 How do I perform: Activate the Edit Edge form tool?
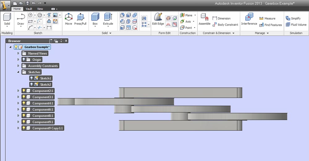158,19
